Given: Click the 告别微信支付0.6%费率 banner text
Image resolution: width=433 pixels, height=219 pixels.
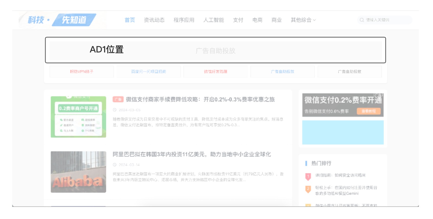Looking at the screenshot, I should click(327, 111).
